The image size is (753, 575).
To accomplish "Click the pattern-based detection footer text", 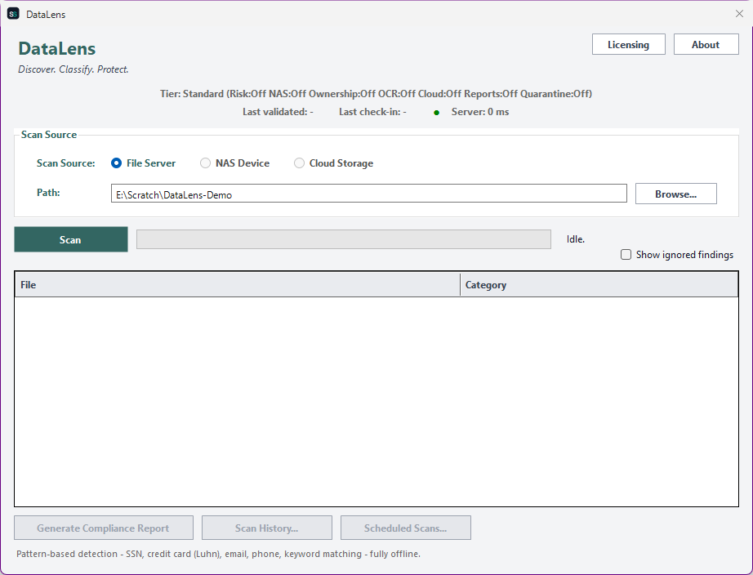I will (218, 554).
